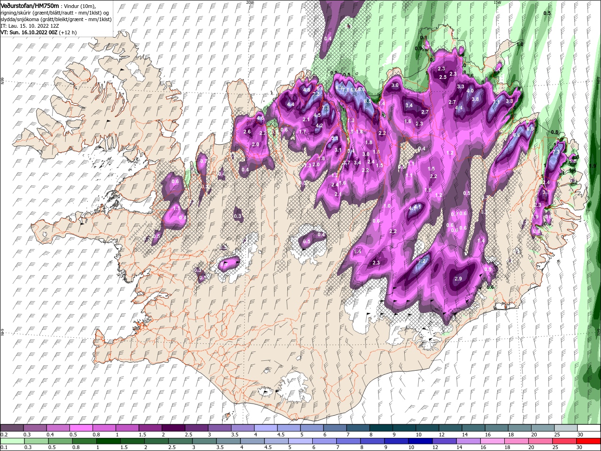
Task: Click the 4.6 snowfall value on the map
Action: (x=260, y=118)
